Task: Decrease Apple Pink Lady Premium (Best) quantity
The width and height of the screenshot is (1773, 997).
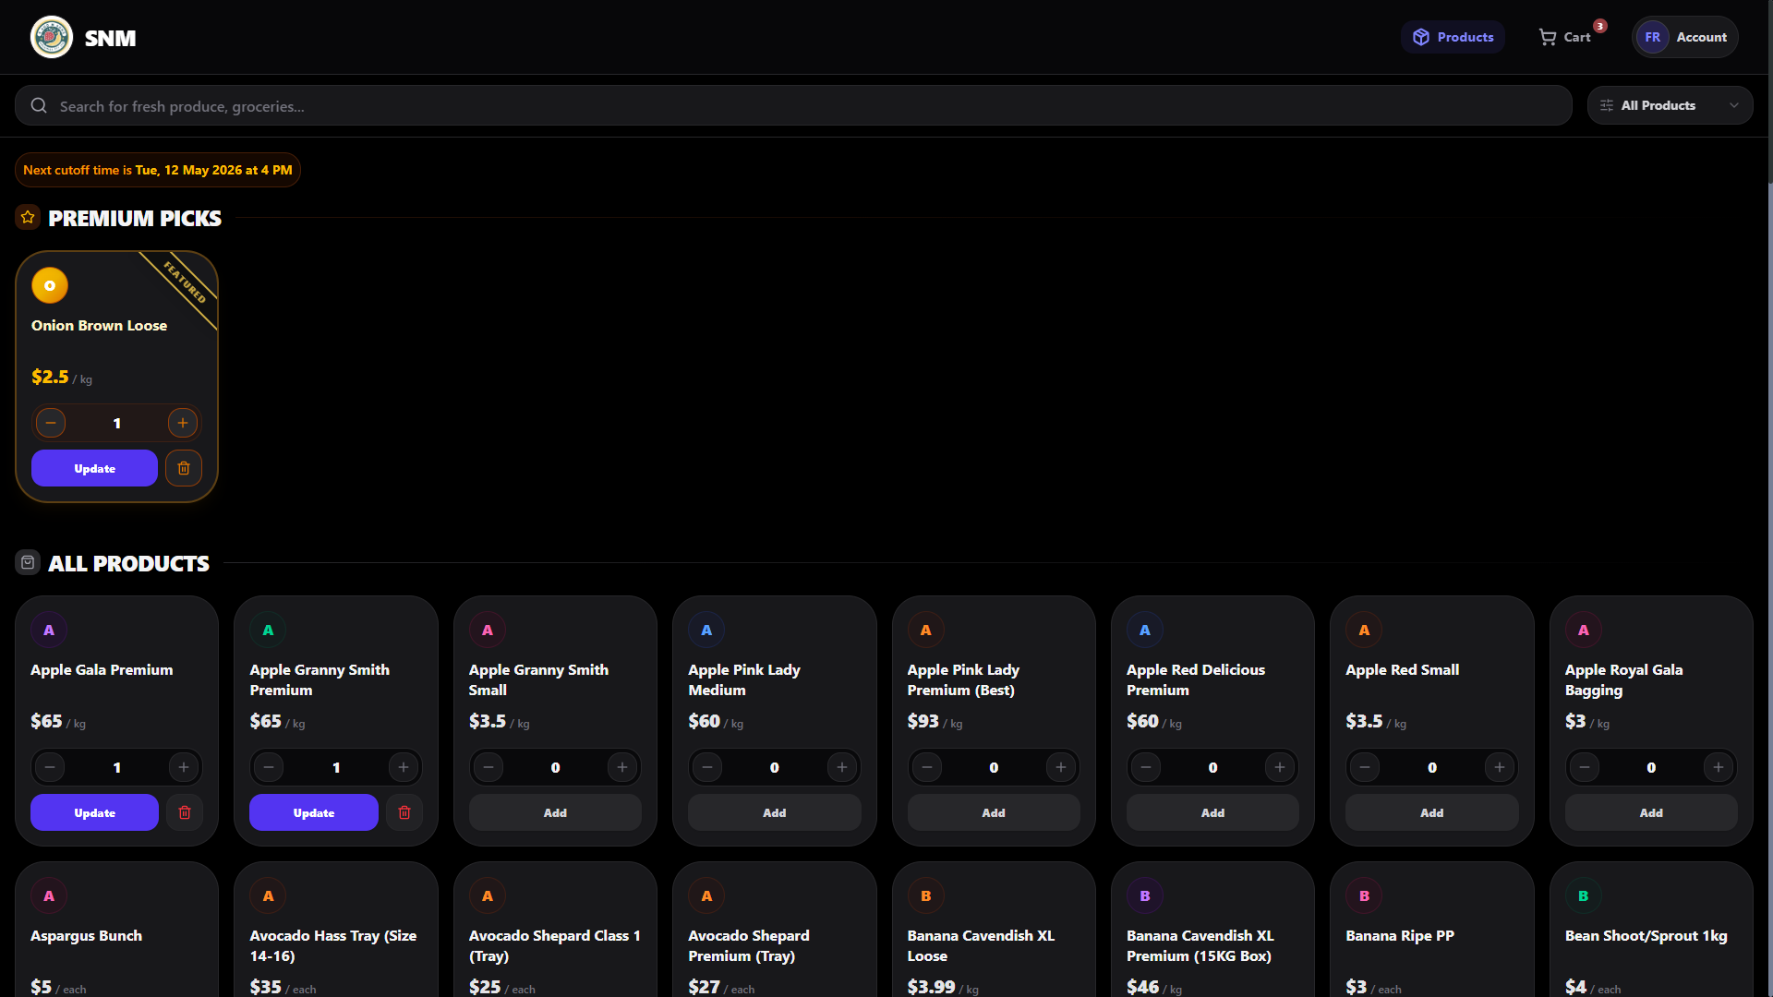Action: (x=927, y=767)
